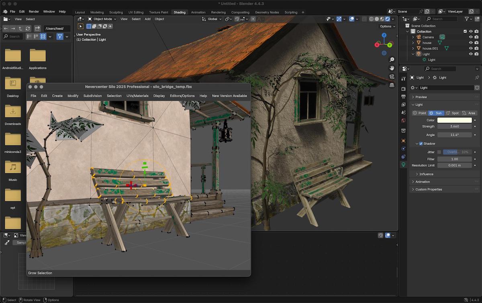Uncheck the Shadow checkbox

pyautogui.click(x=421, y=143)
